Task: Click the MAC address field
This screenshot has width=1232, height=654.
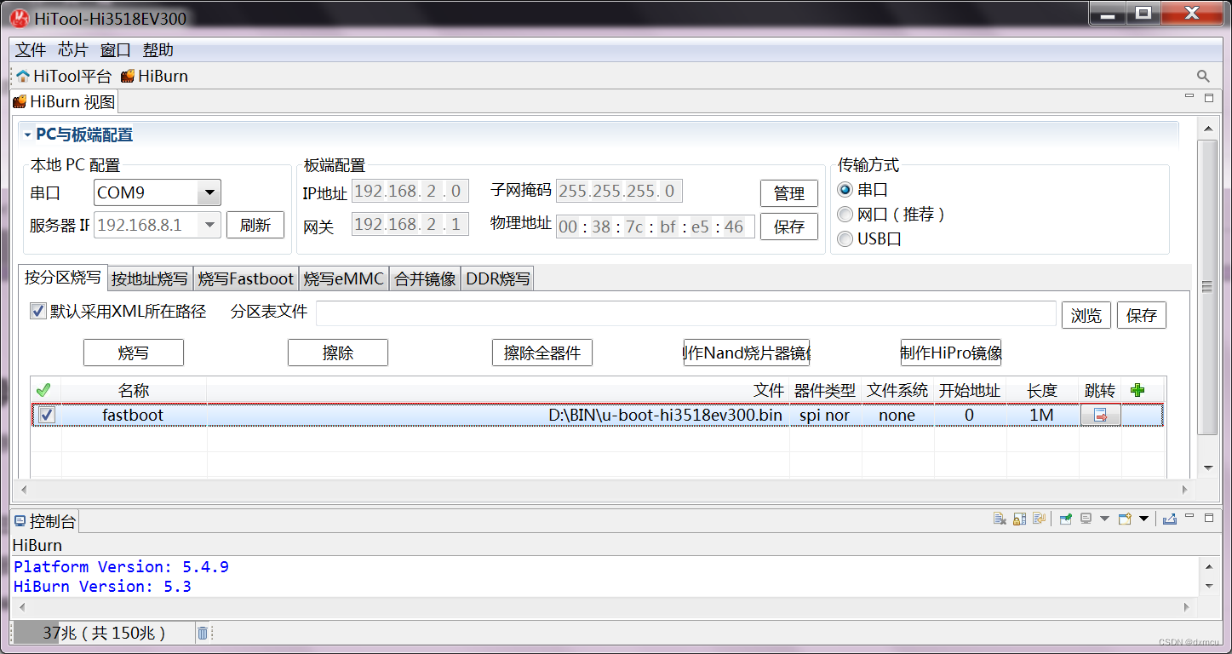Action: (x=655, y=227)
